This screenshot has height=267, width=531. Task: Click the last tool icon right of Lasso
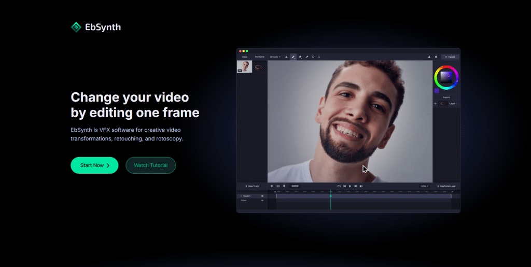coord(319,57)
